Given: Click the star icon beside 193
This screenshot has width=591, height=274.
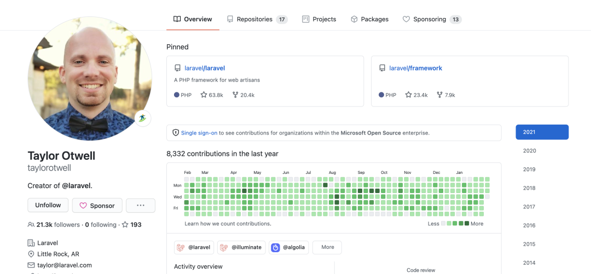Looking at the screenshot, I should click(125, 225).
